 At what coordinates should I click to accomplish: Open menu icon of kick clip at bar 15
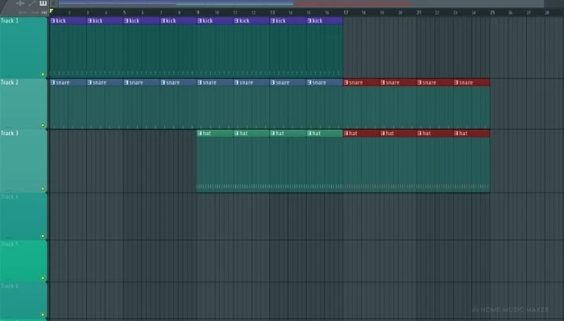tap(309, 21)
